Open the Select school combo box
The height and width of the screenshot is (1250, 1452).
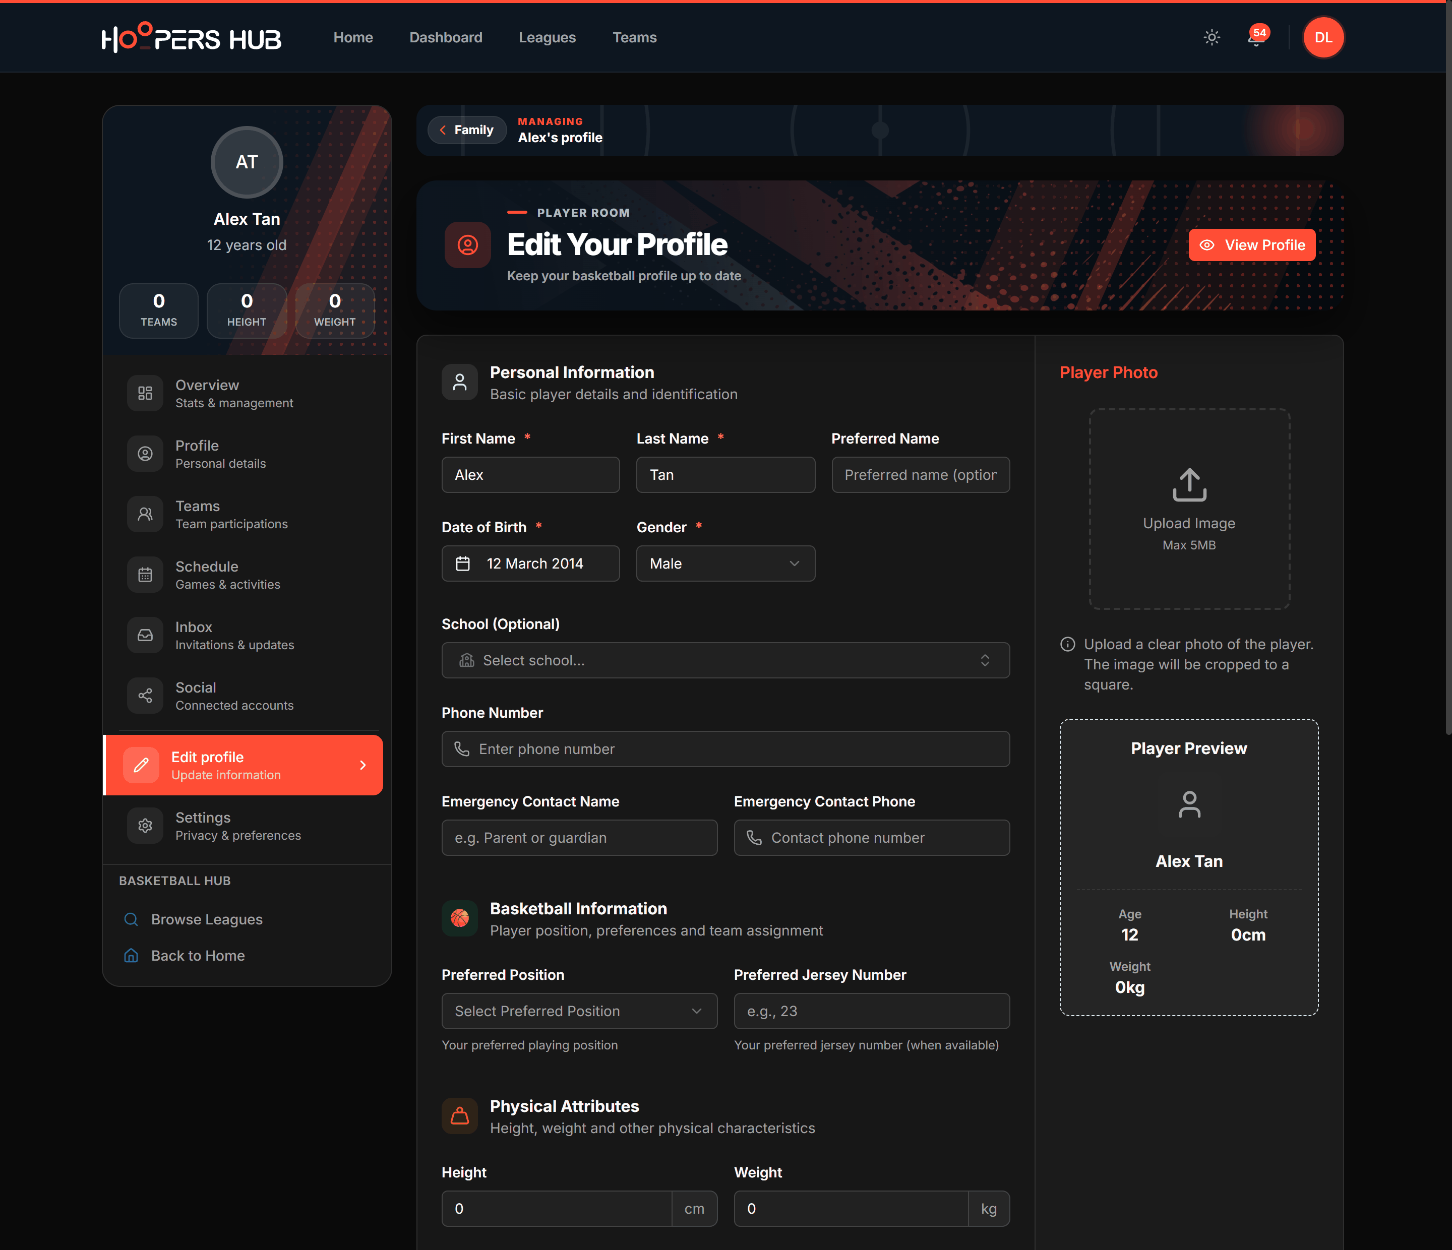click(x=725, y=660)
